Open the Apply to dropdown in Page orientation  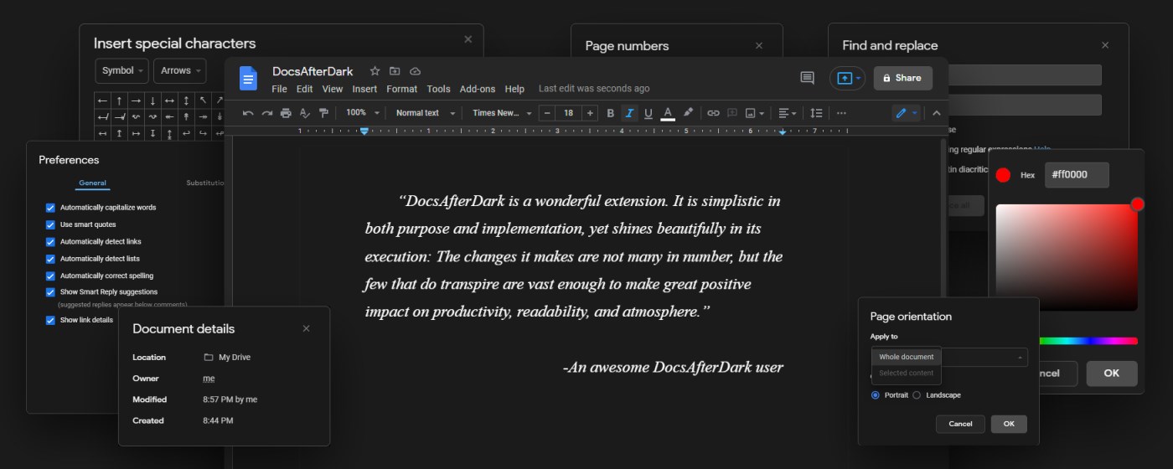(x=949, y=357)
